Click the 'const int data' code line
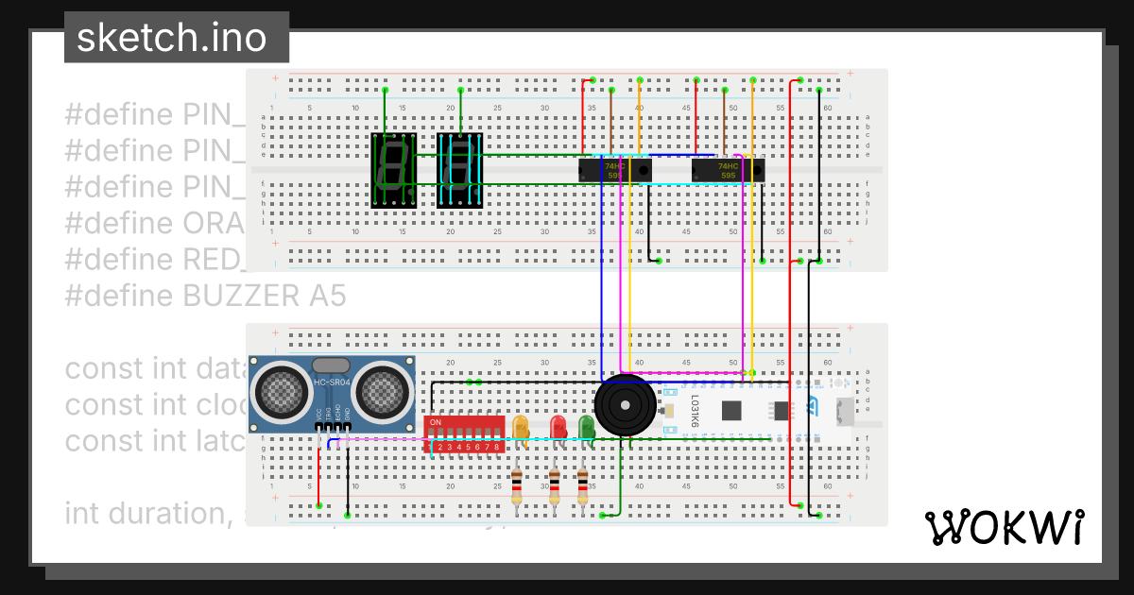 click(155, 367)
